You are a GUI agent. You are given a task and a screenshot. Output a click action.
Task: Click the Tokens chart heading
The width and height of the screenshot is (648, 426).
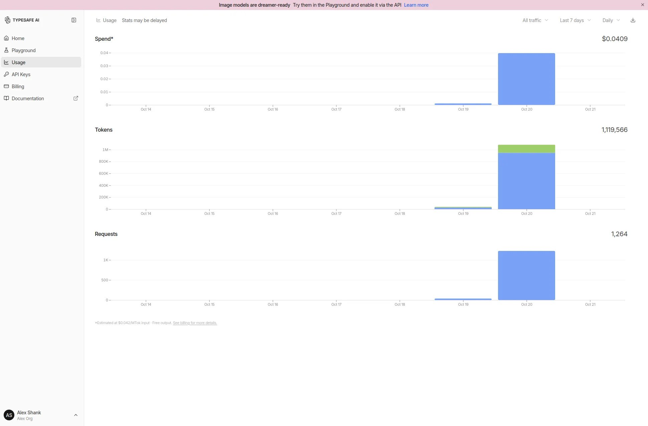(x=104, y=130)
